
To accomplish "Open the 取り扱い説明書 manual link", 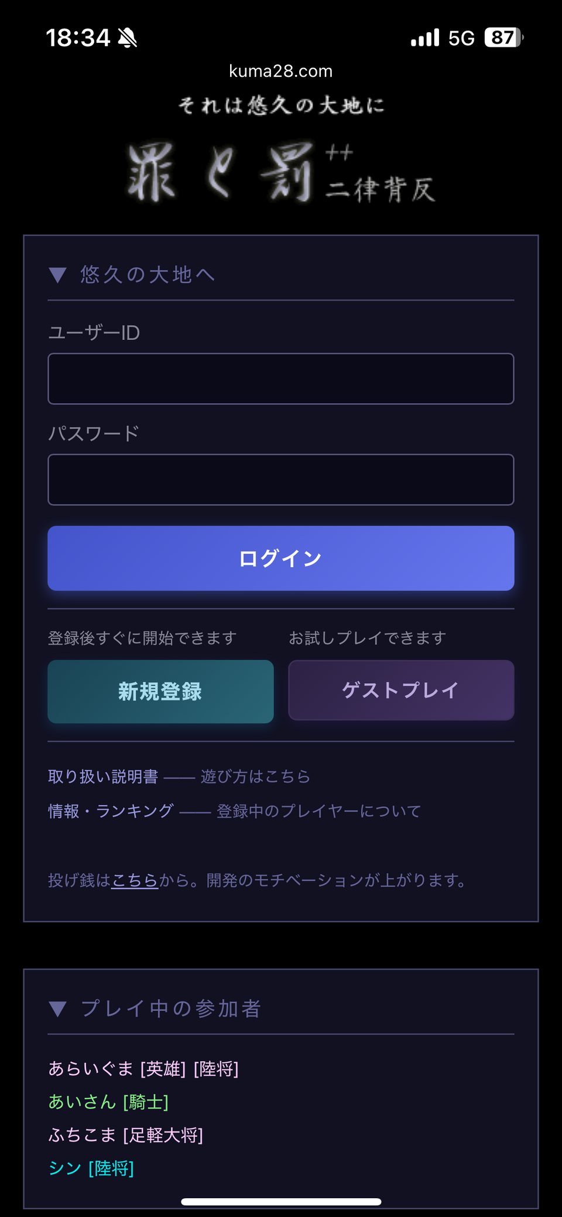I will 103,776.
